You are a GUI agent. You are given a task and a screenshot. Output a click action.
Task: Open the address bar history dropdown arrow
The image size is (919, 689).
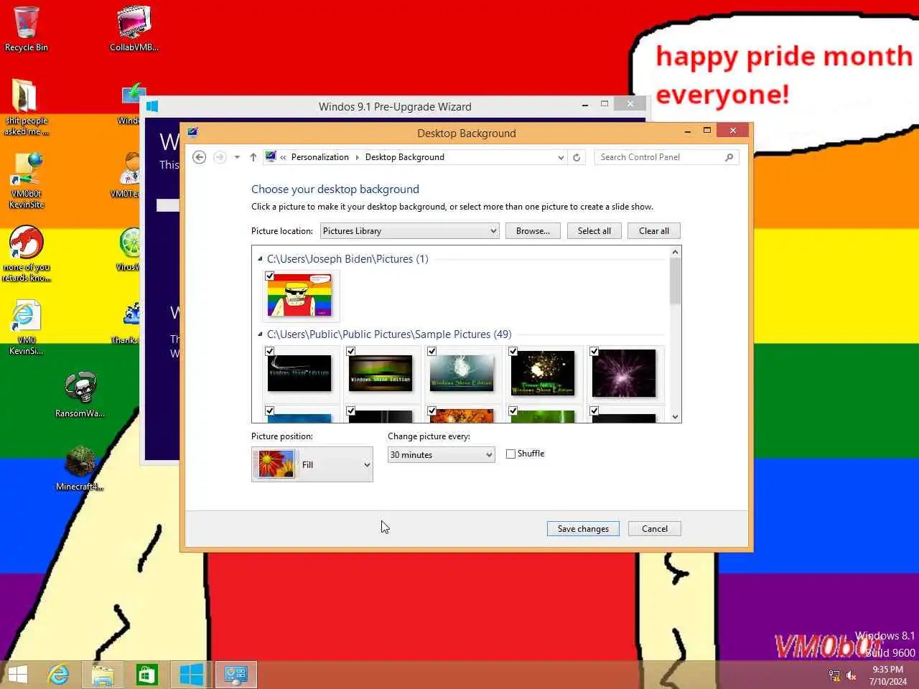click(561, 157)
